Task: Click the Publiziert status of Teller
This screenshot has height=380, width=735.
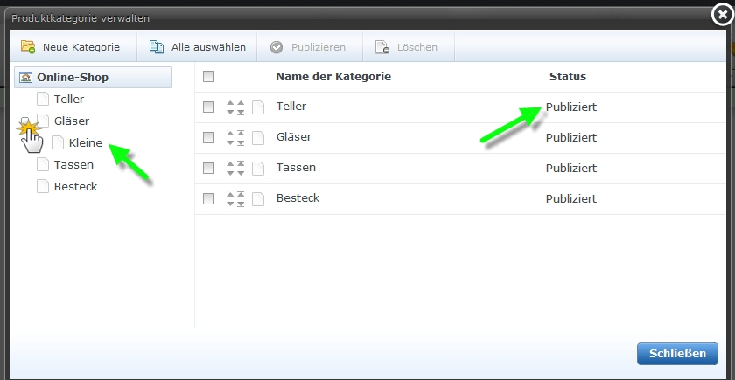Action: point(570,107)
